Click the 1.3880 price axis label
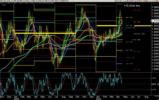This screenshot has width=159, height=100. 155,7
